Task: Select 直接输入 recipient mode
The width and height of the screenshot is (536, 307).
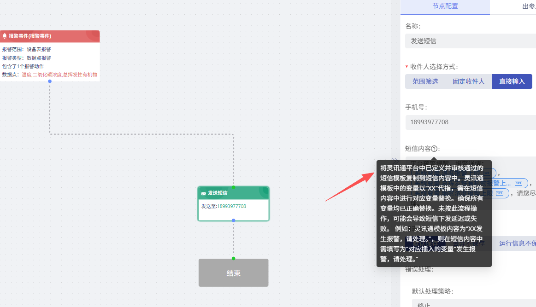Action: 512,81
